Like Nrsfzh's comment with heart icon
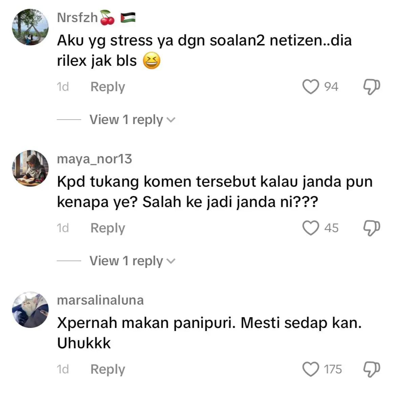This screenshot has width=396, height=396. (x=311, y=87)
